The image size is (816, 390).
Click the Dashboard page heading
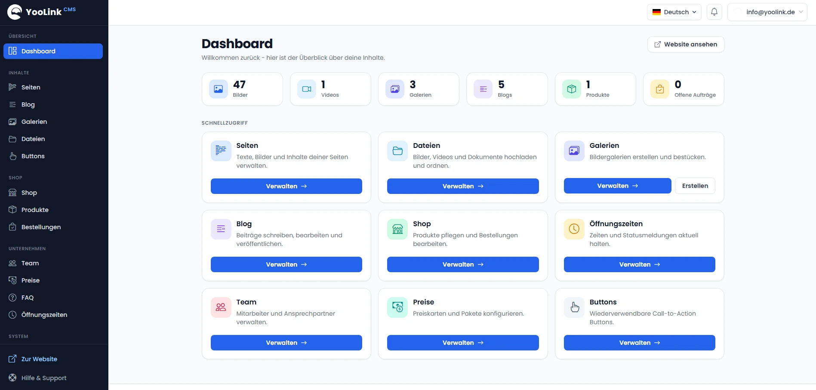click(237, 43)
